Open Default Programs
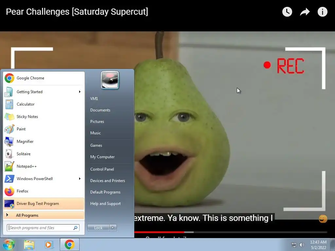The width and height of the screenshot is (335, 251). (x=105, y=192)
